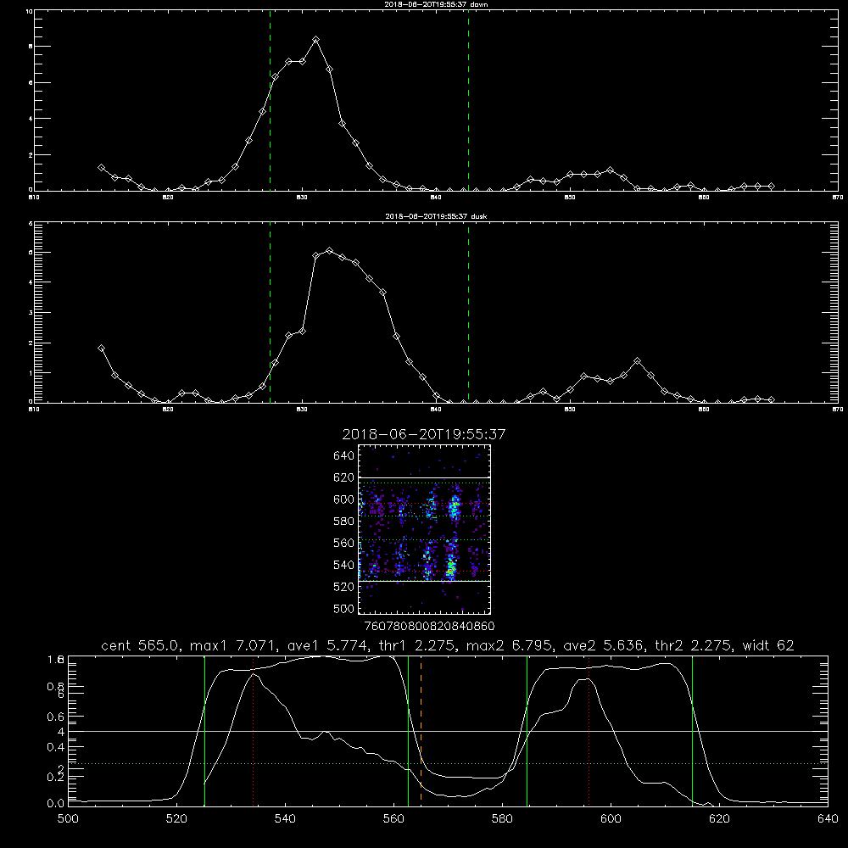Click the highest diamond marker in dawn plot

pyautogui.click(x=315, y=40)
